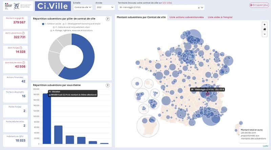
Task: Switch to 'Liste aides à l'emploi' tab
Action: (220, 17)
